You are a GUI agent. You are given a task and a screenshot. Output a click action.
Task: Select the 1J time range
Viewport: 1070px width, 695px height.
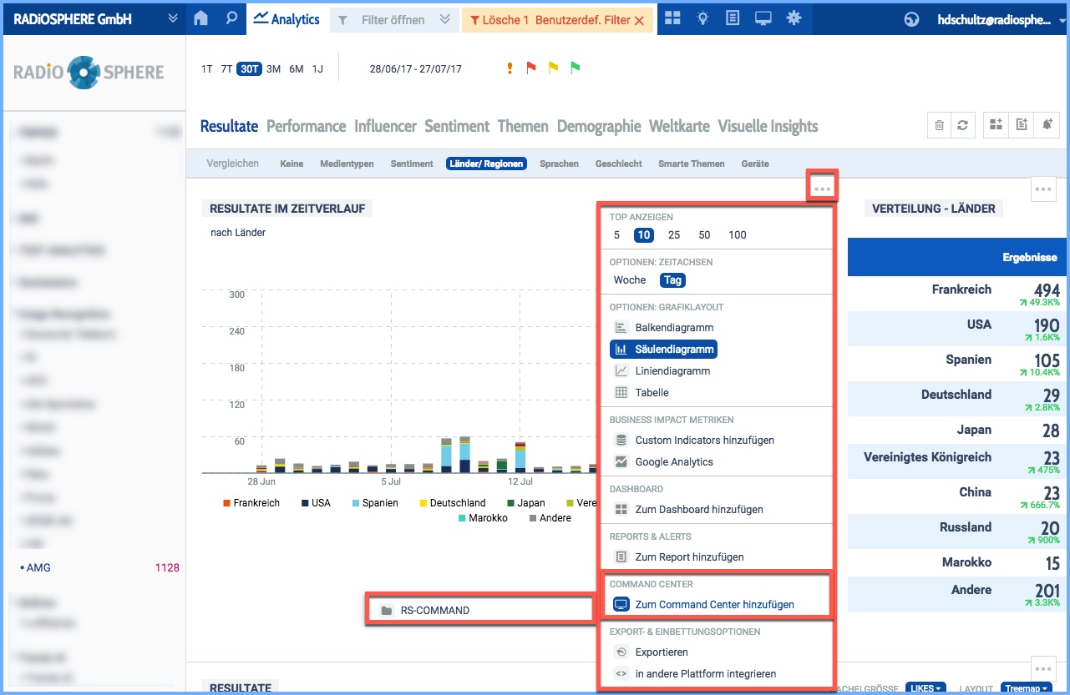tap(317, 69)
